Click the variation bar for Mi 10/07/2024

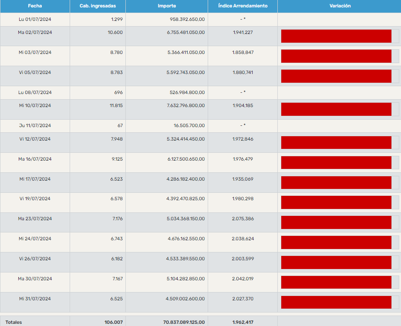tap(336, 109)
